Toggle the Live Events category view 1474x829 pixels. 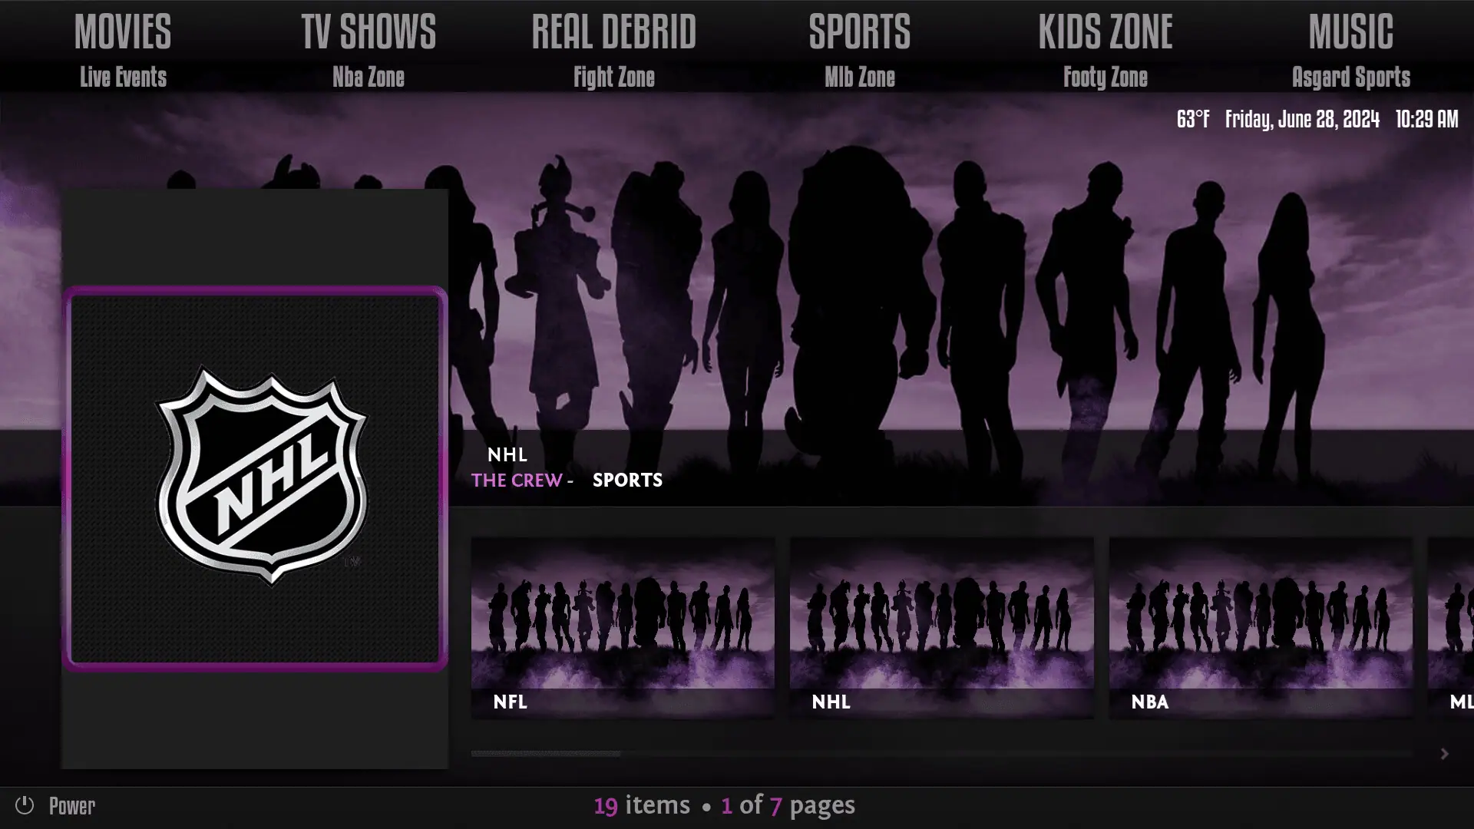pos(121,76)
